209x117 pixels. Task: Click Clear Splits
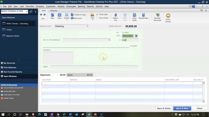point(134,17)
